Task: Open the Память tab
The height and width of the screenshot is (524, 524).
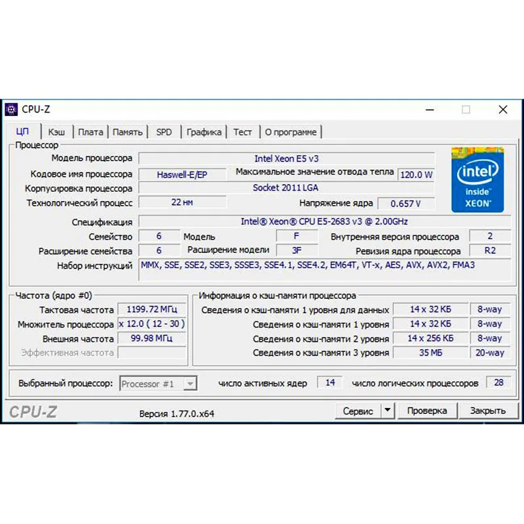Action: (128, 132)
